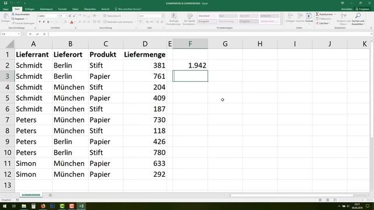Add a new sheet with plus icon

(x=50, y=195)
